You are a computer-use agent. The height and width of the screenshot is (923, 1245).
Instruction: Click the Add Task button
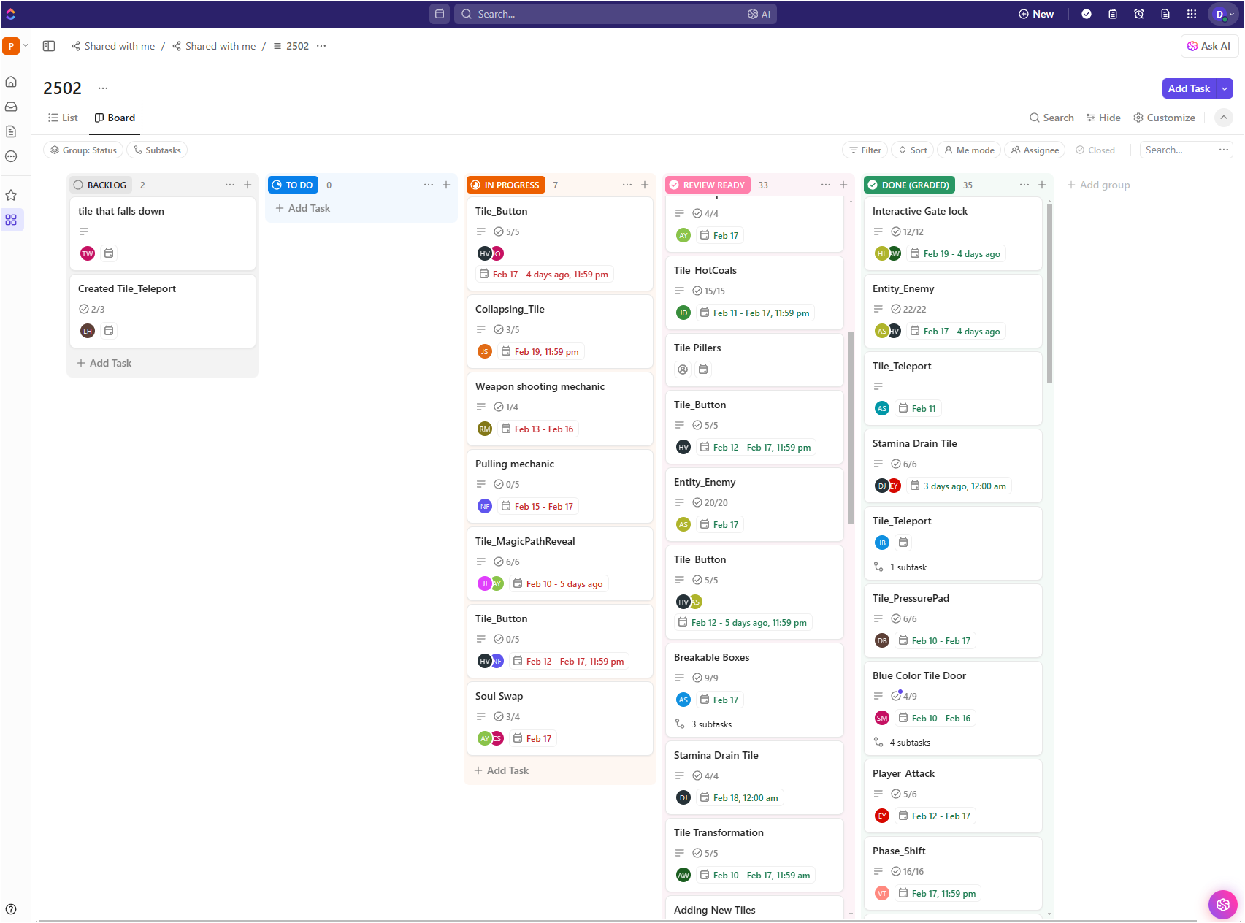[1189, 88]
